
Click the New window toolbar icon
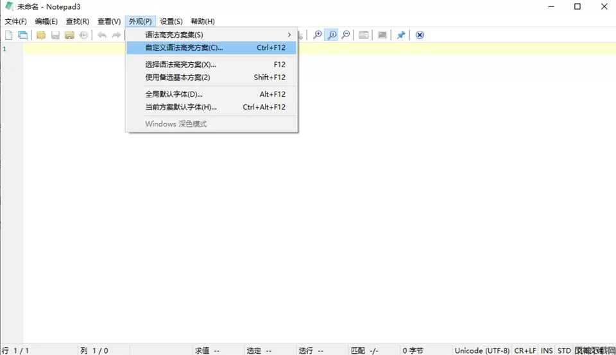pos(23,35)
